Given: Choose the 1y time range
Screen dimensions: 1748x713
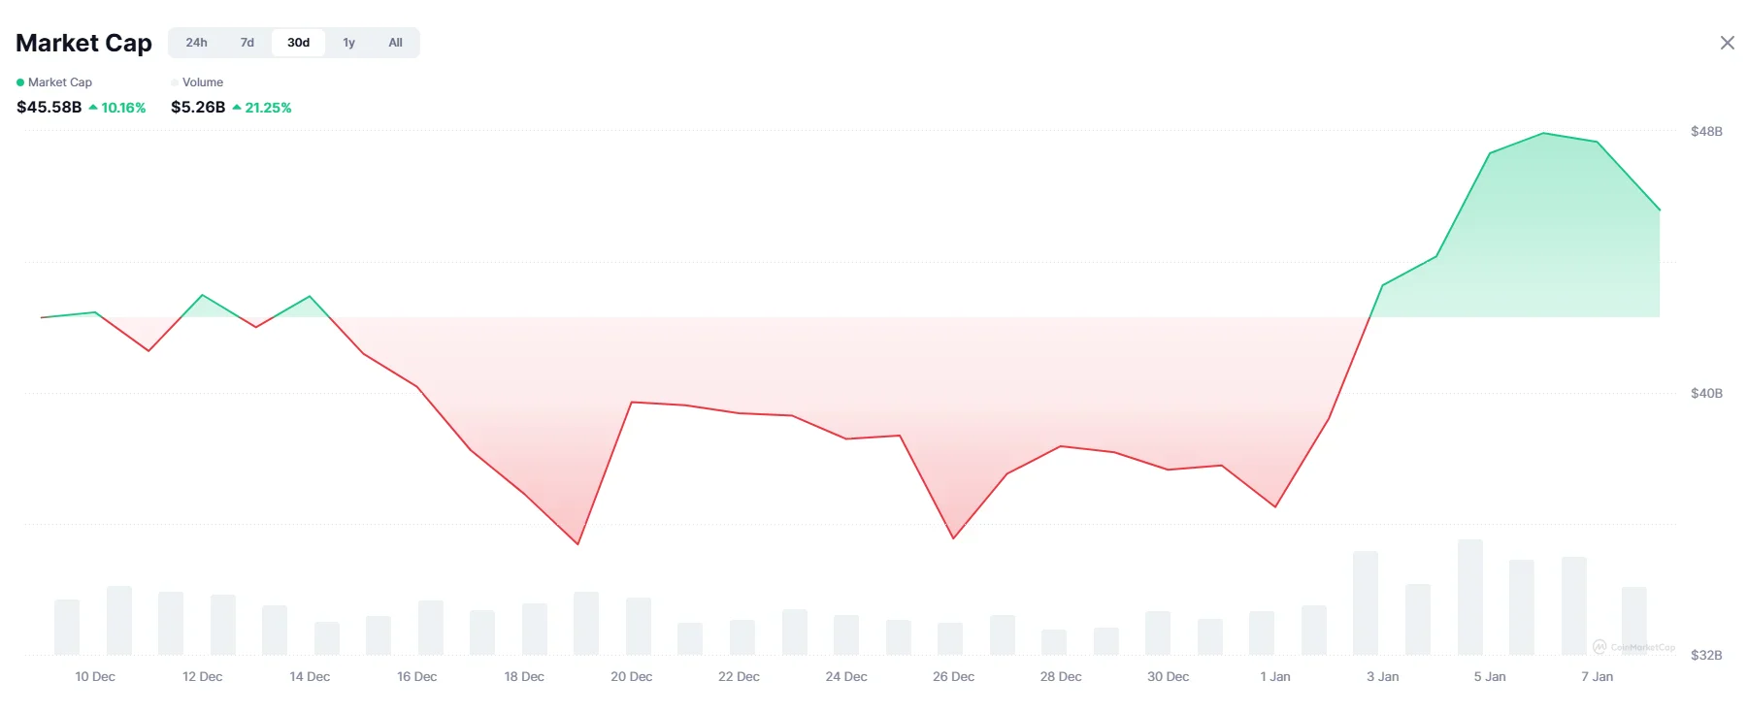Looking at the screenshot, I should (349, 43).
